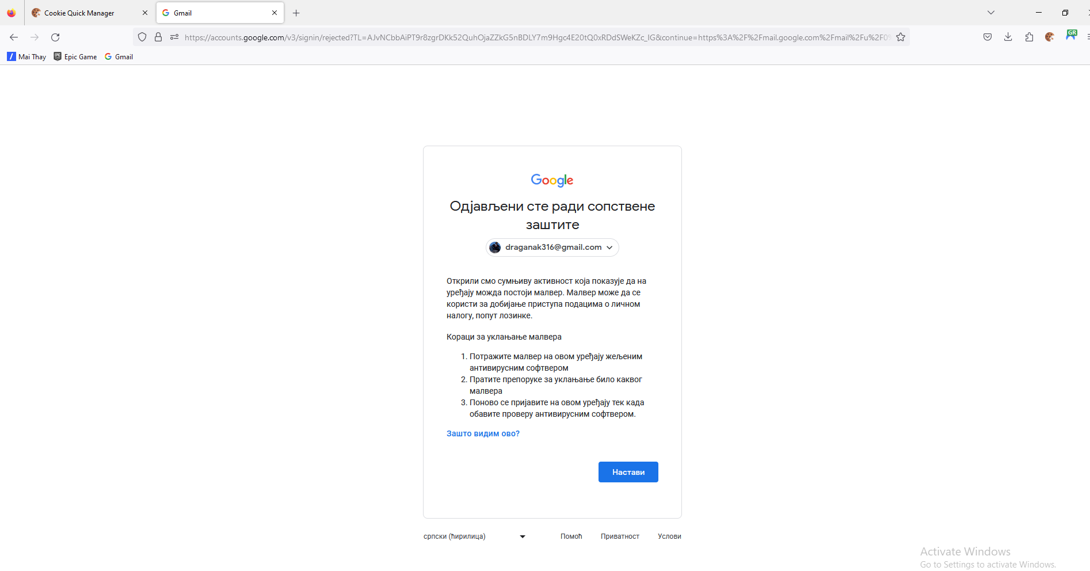Open the tracking protection shield icon
Viewport: 1090px width, 571px height.
(x=142, y=37)
